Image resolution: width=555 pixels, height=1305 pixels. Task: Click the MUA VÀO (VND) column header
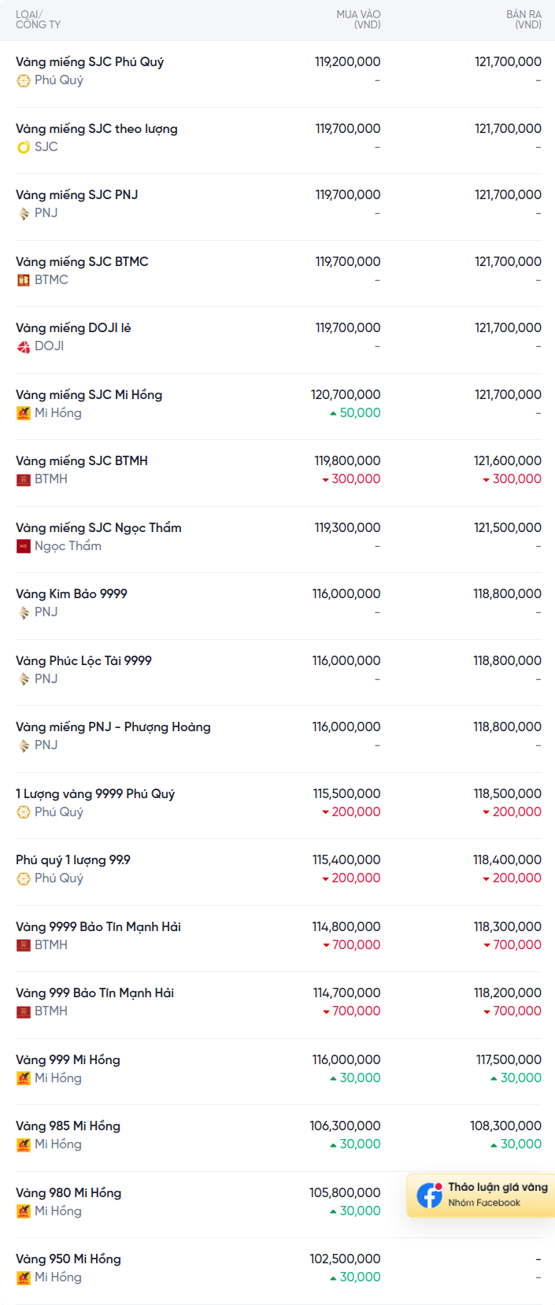pyautogui.click(x=358, y=20)
